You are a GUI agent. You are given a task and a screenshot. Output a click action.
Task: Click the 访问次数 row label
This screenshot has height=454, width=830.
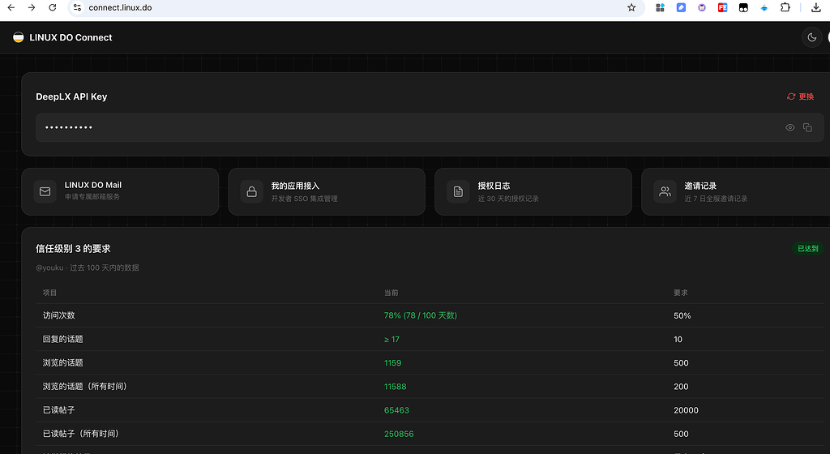pyautogui.click(x=58, y=315)
